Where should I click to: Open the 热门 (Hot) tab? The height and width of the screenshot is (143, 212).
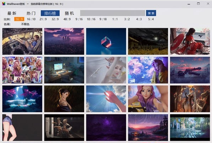coord(31,13)
